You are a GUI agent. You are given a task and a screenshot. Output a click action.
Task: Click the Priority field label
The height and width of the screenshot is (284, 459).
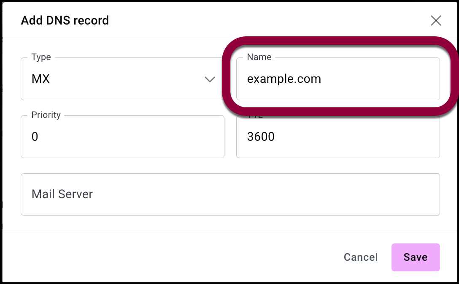pyautogui.click(x=46, y=115)
